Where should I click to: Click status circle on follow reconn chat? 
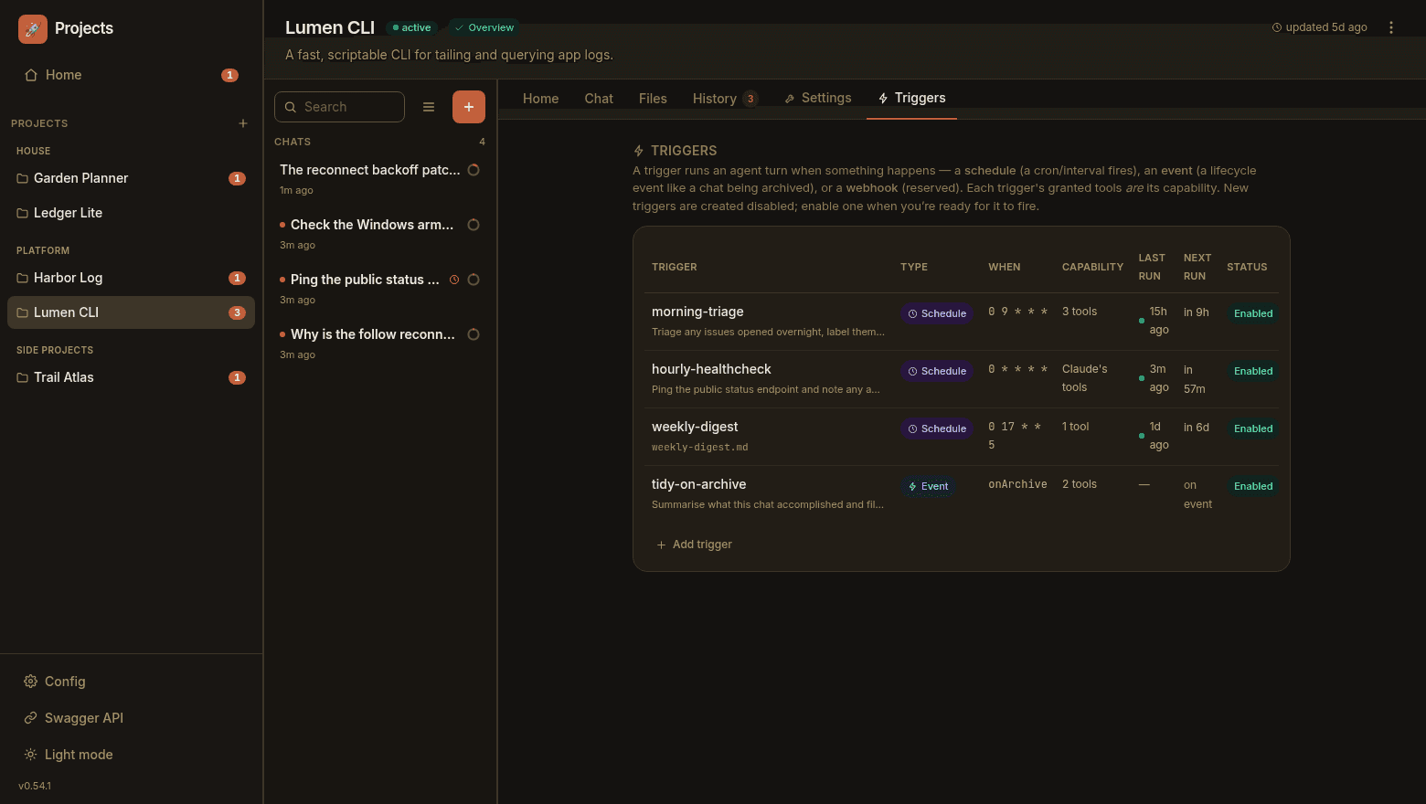coord(474,334)
